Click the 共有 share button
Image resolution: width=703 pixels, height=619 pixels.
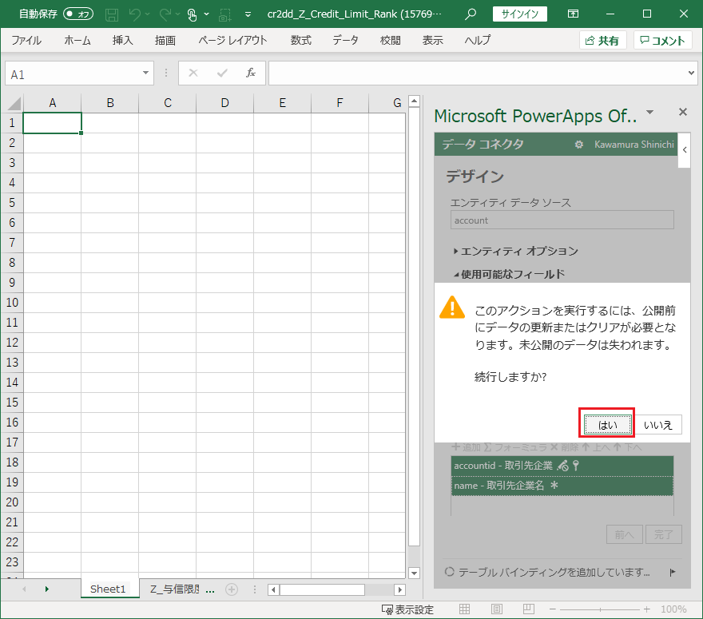pos(602,41)
